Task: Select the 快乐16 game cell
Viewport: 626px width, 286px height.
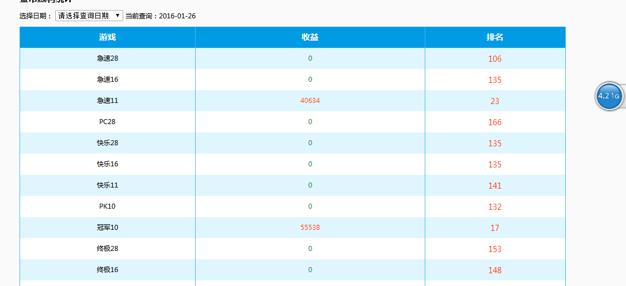Action: tap(108, 164)
